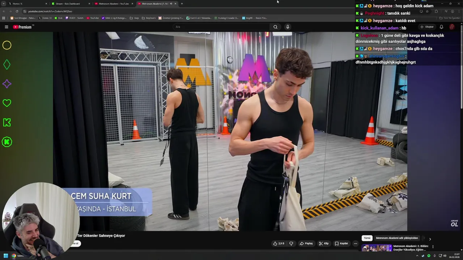Open the Kick bookmark
This screenshot has height=260, width=463.
point(58,18)
